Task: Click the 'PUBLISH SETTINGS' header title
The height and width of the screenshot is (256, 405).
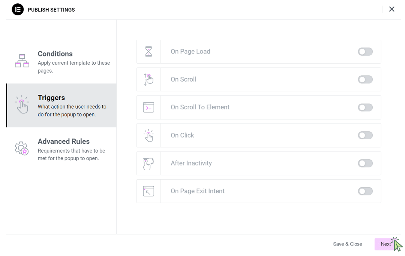Action: (x=51, y=10)
